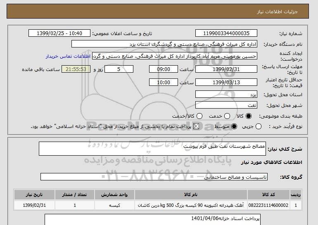Click the remaining days field showing 5
The width and height of the screenshot is (318, 225).
[x=119, y=69]
